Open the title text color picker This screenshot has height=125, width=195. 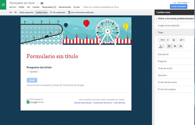162,46
